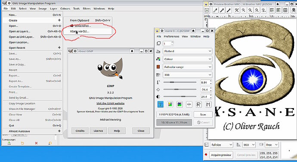Click the keep-above pin in About GIMP title
The image size is (297, 162).
(x=132, y=51)
